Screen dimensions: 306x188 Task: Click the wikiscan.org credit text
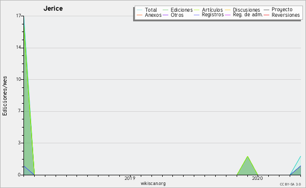153,183
